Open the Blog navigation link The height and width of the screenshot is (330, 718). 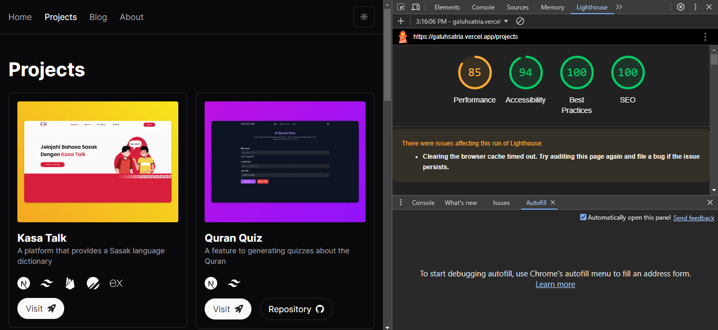click(98, 17)
